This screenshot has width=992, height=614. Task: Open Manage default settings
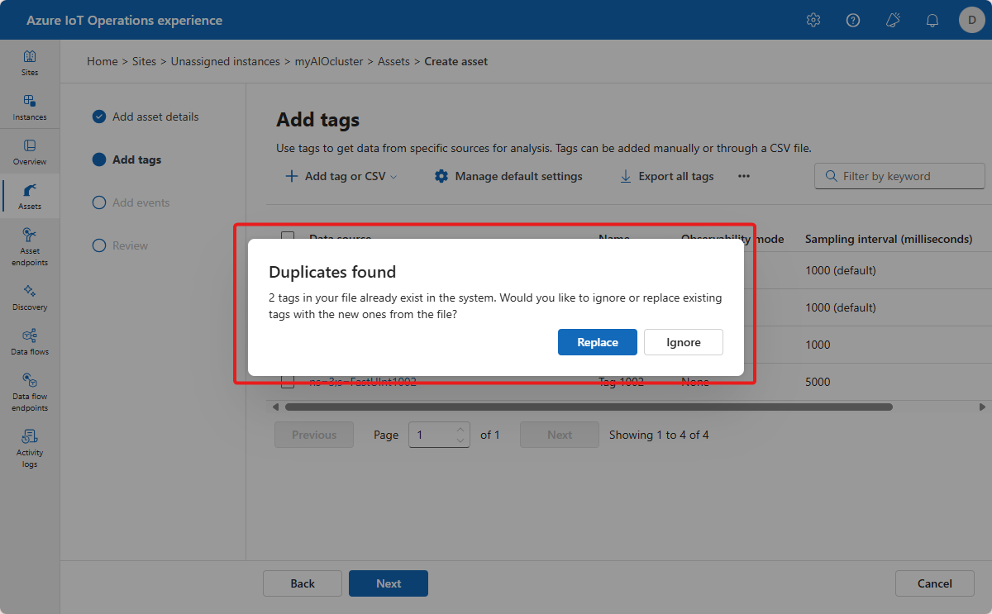click(x=508, y=176)
